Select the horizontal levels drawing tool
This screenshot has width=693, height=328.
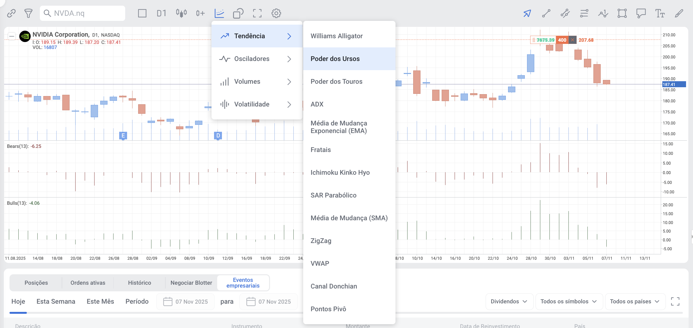pos(584,13)
